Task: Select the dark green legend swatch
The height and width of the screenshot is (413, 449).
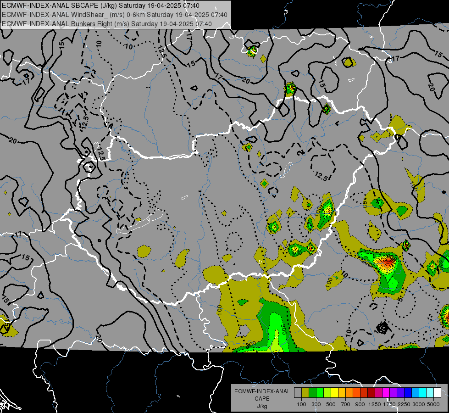Action: point(312,392)
